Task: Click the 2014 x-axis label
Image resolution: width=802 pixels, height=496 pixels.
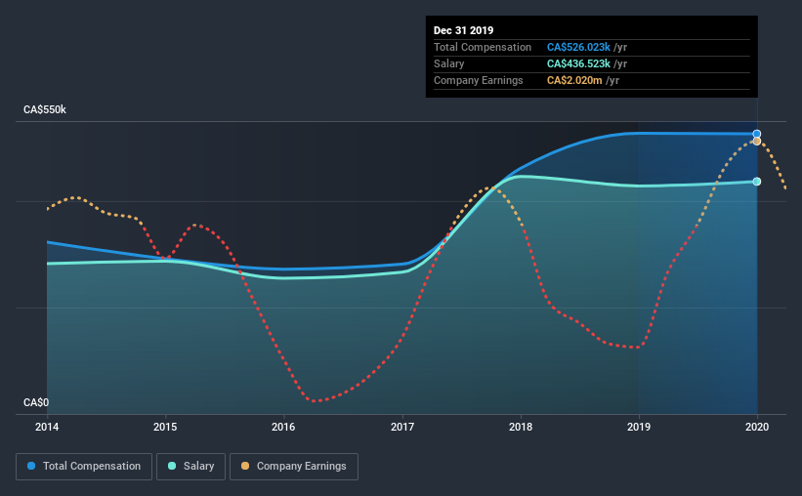Action: pyautogui.click(x=47, y=427)
